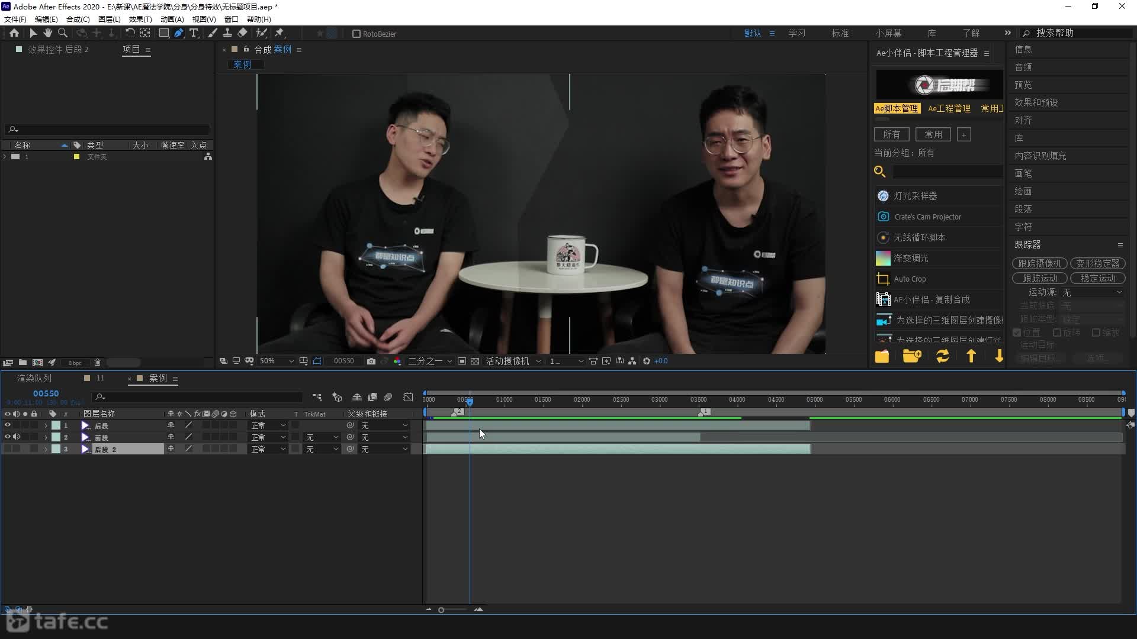This screenshot has height=639, width=1137.
Task: Click the new folder plus icon in script manager
Action: pyautogui.click(x=912, y=356)
